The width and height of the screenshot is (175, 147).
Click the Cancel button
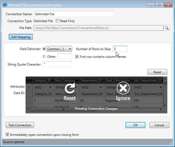coord(159,125)
